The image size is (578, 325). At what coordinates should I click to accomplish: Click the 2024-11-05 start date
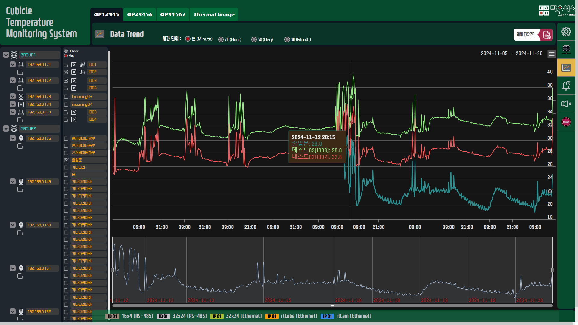click(x=494, y=53)
